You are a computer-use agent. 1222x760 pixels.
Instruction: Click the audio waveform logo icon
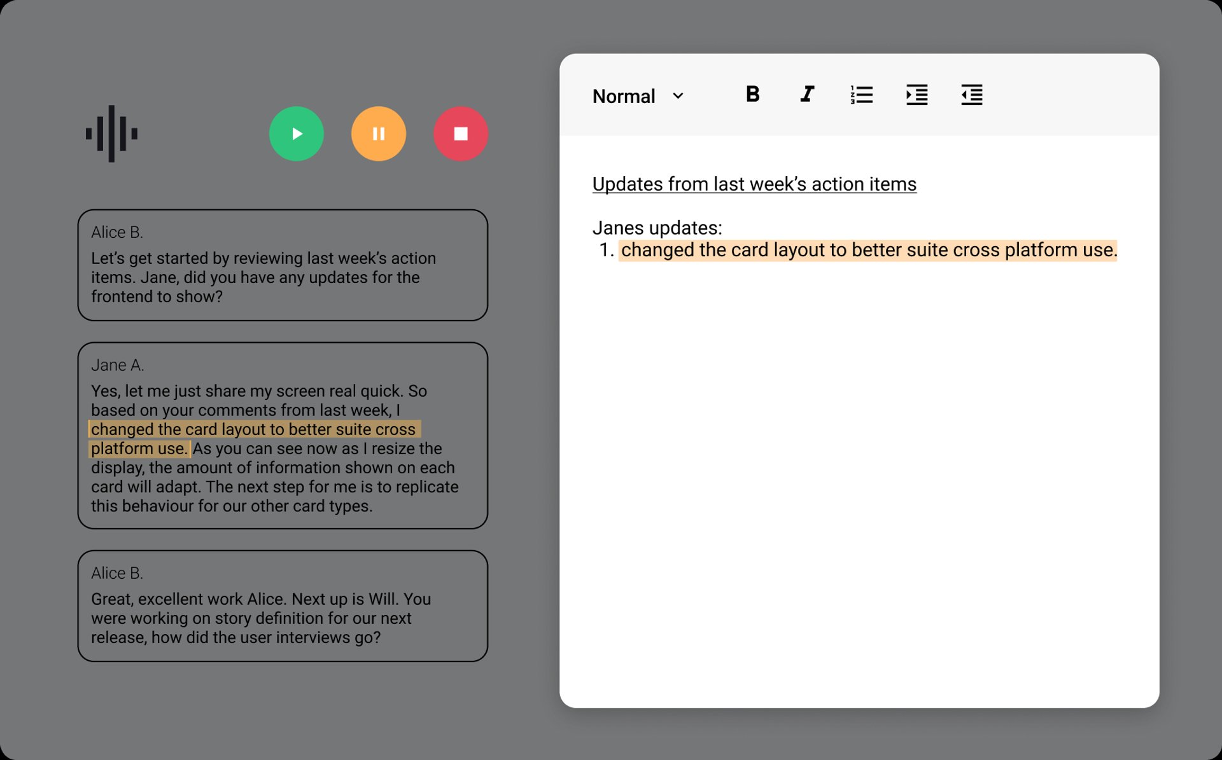[111, 134]
